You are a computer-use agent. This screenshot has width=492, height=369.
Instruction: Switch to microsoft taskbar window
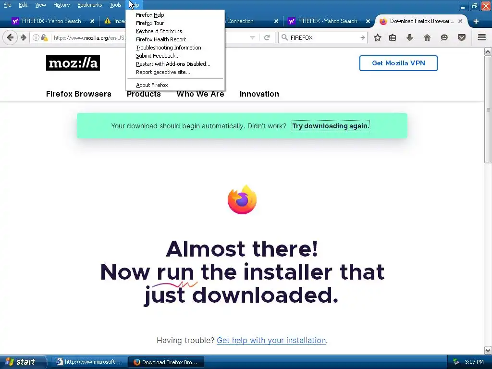tap(88, 362)
